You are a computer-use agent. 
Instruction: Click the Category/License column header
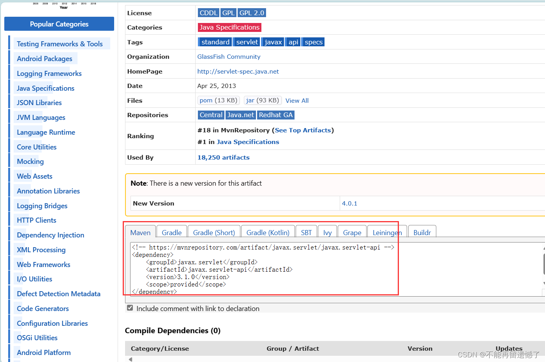(x=160, y=348)
